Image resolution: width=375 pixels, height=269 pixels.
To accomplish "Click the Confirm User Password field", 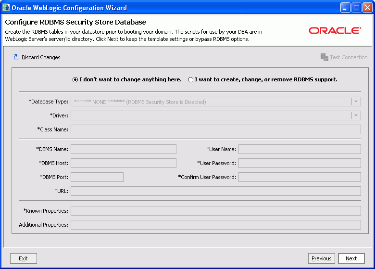I will click(x=300, y=177).
